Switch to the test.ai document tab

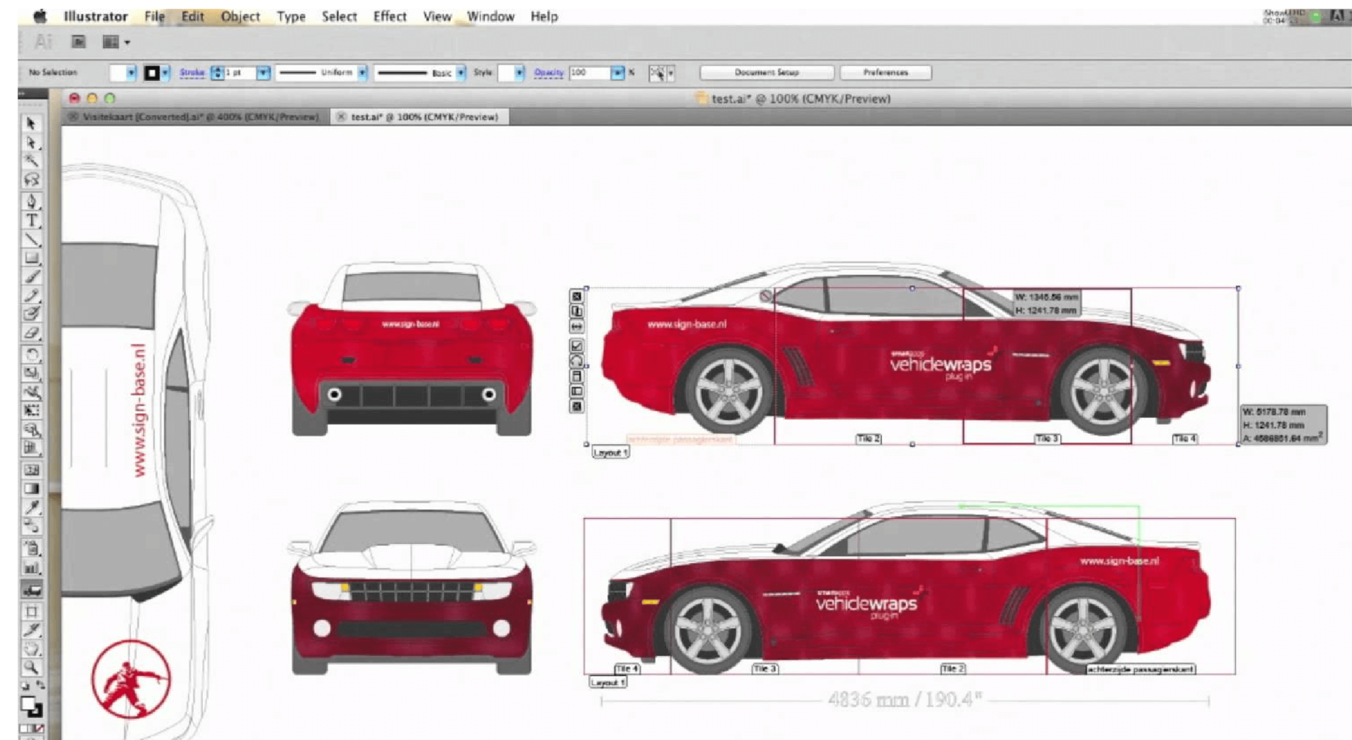(420, 117)
